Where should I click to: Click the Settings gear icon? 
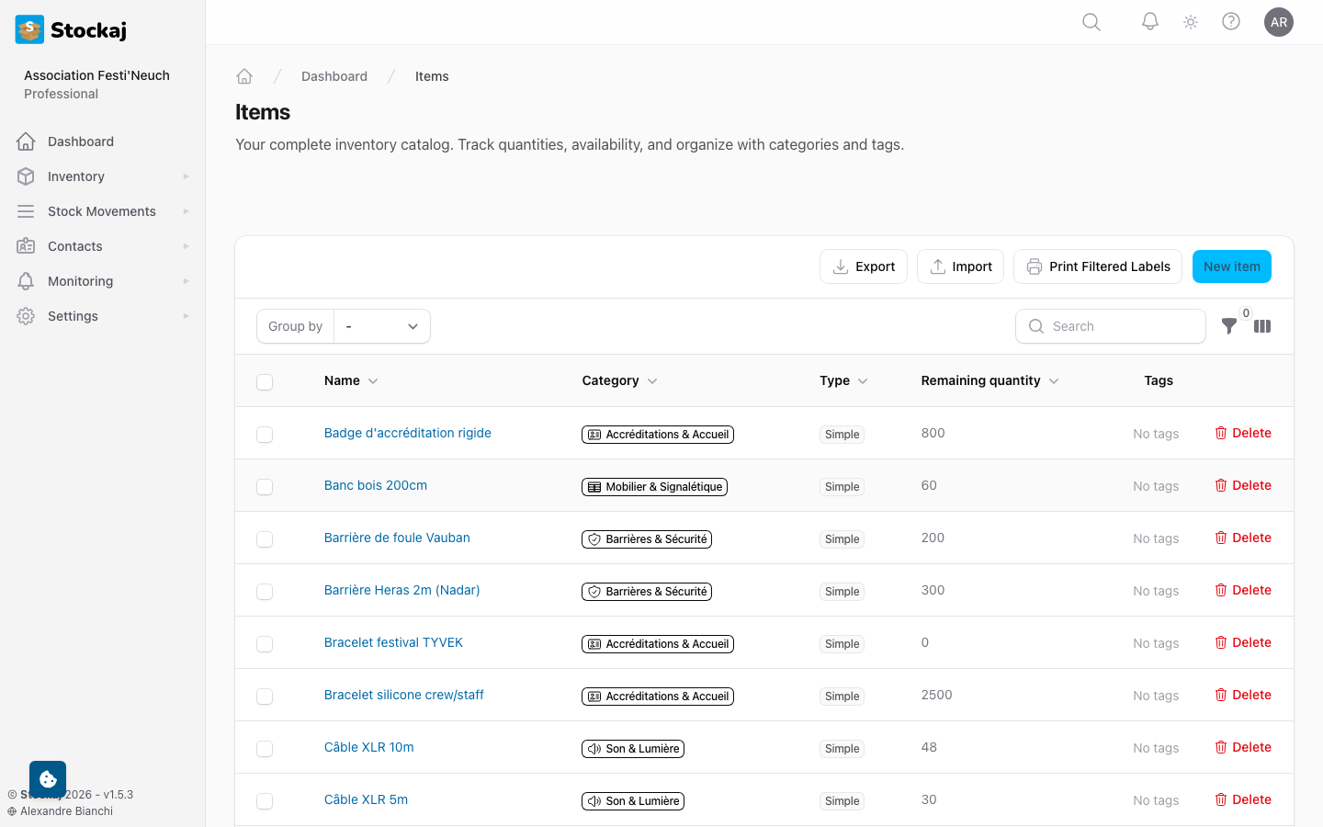point(26,316)
